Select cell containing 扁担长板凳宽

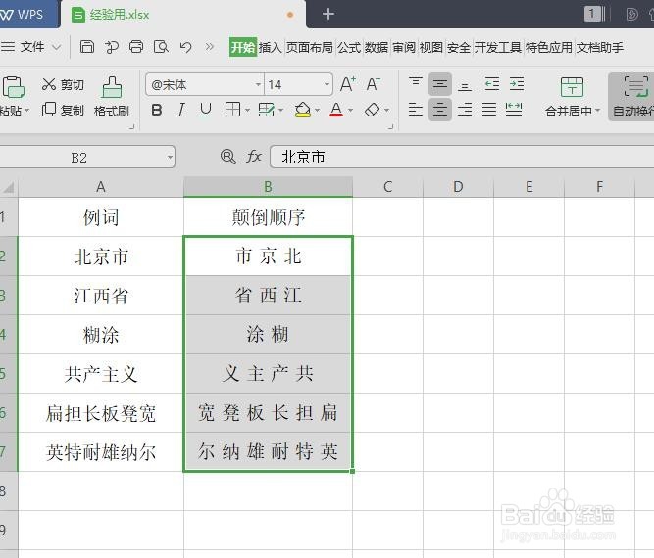coord(101,413)
